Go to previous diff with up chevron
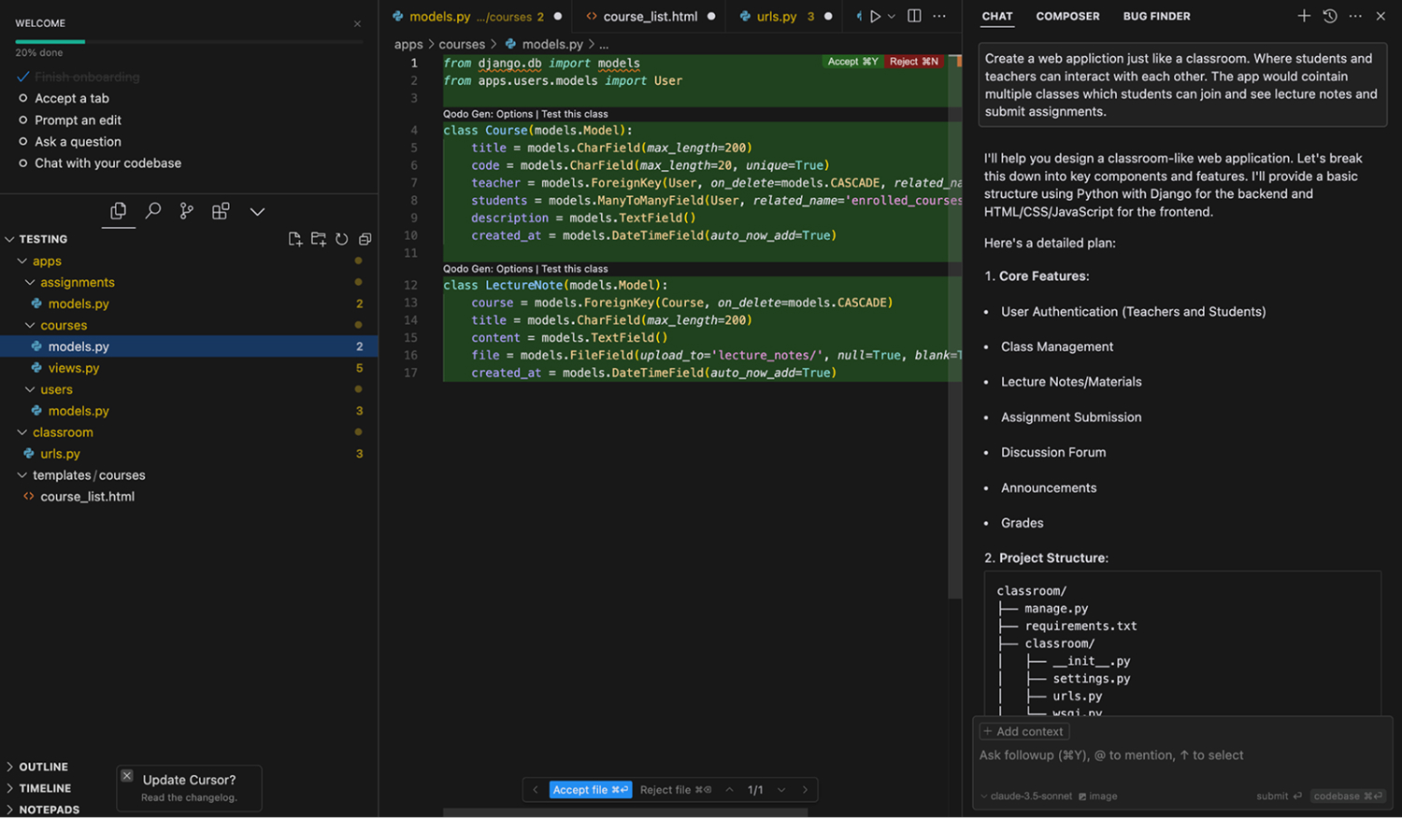The width and height of the screenshot is (1402, 818). click(729, 790)
